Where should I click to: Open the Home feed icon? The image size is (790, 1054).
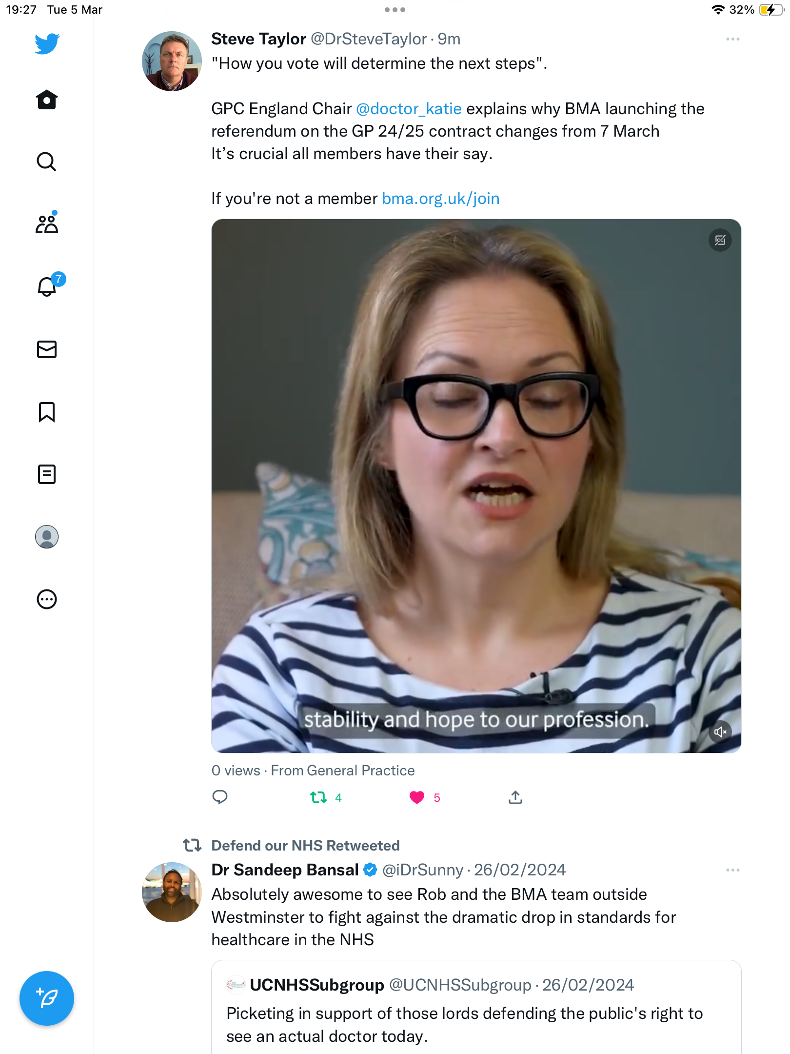(x=47, y=100)
